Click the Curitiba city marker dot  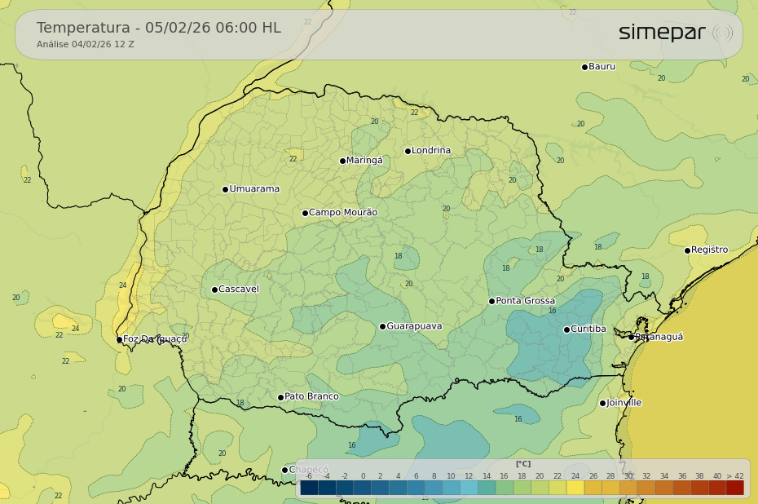pos(566,329)
